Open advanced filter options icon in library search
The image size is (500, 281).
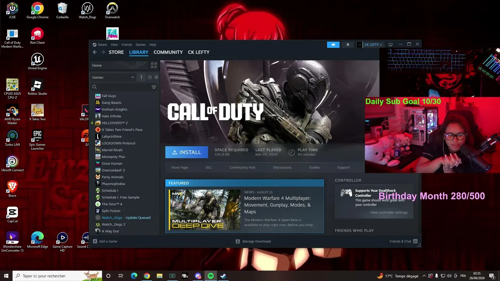pos(154,87)
